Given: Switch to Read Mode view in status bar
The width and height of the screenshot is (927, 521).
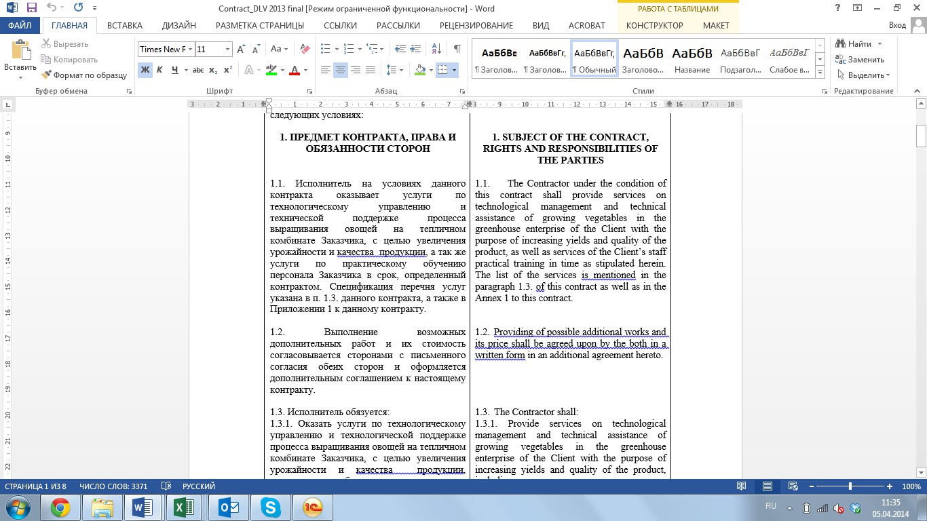Looking at the screenshot, I should (x=742, y=486).
